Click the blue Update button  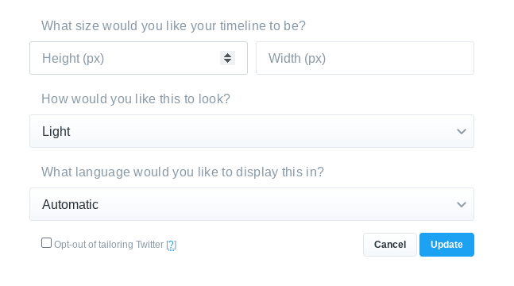point(446,245)
